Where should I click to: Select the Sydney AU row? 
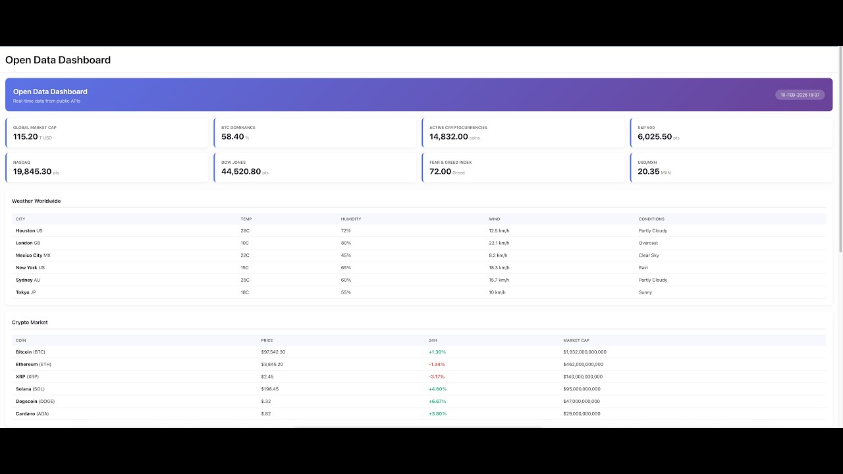coord(419,280)
